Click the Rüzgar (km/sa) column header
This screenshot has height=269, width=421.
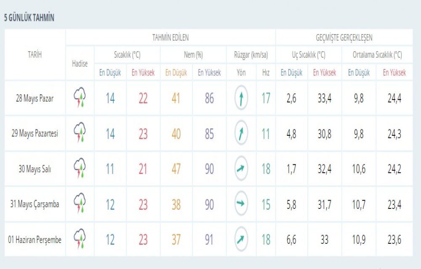pos(251,55)
